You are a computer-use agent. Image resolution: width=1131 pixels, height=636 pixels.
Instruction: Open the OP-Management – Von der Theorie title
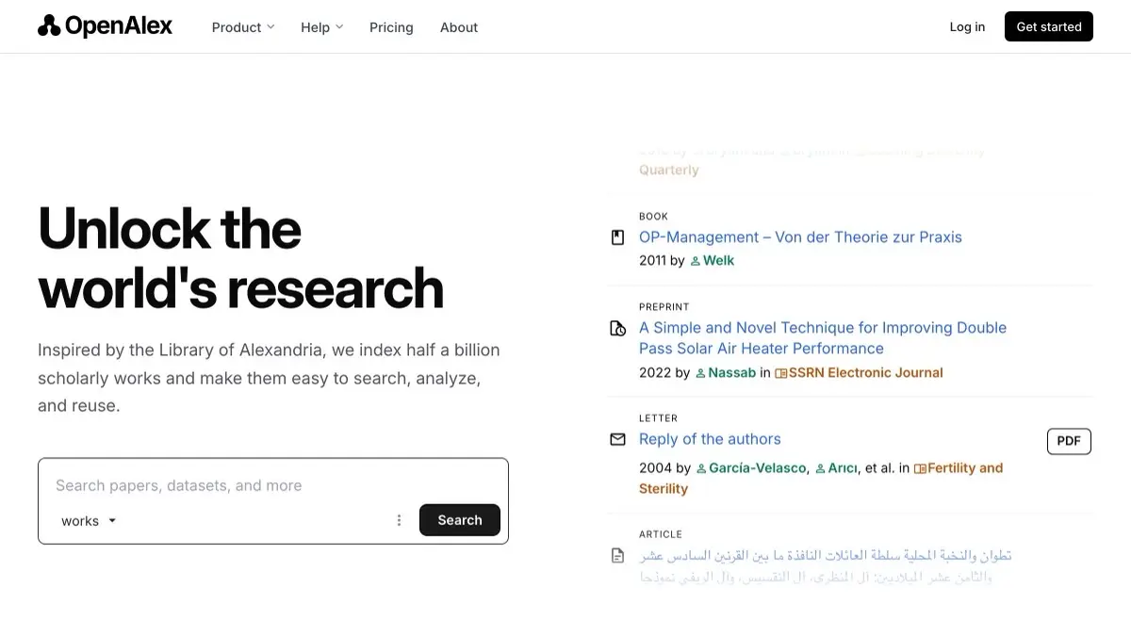tap(800, 237)
